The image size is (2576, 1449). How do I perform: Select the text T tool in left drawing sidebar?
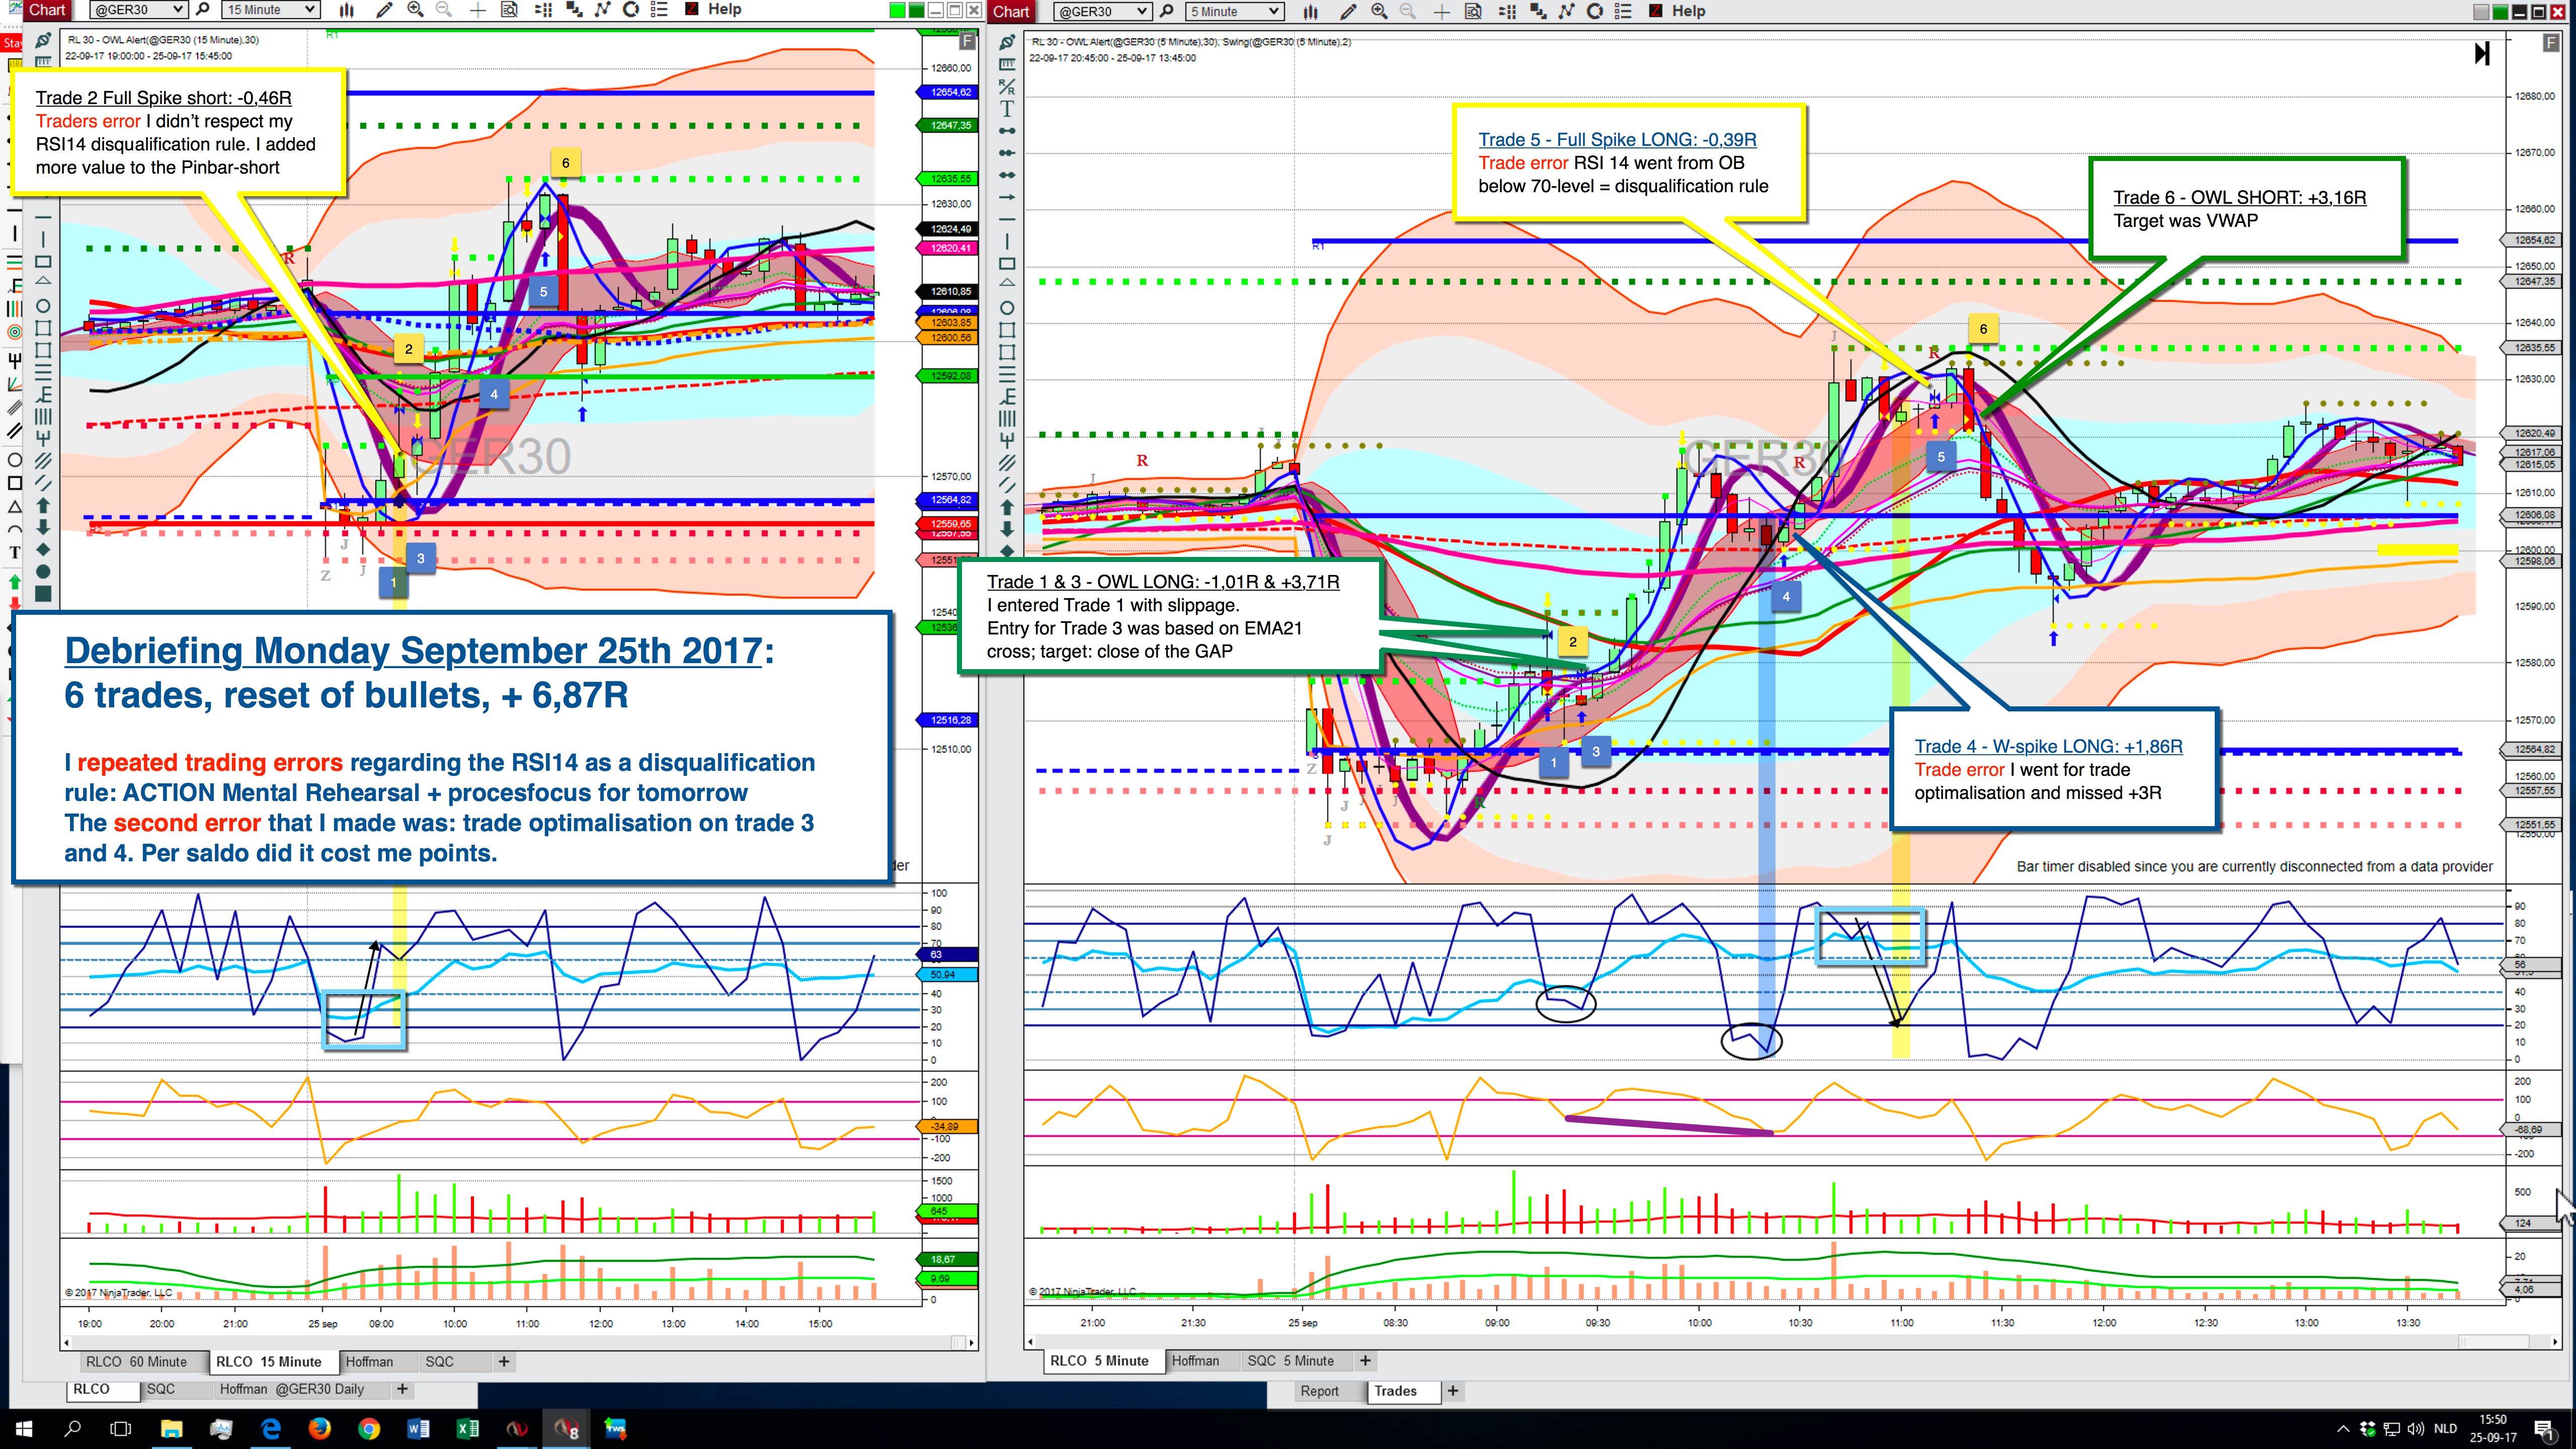15,552
